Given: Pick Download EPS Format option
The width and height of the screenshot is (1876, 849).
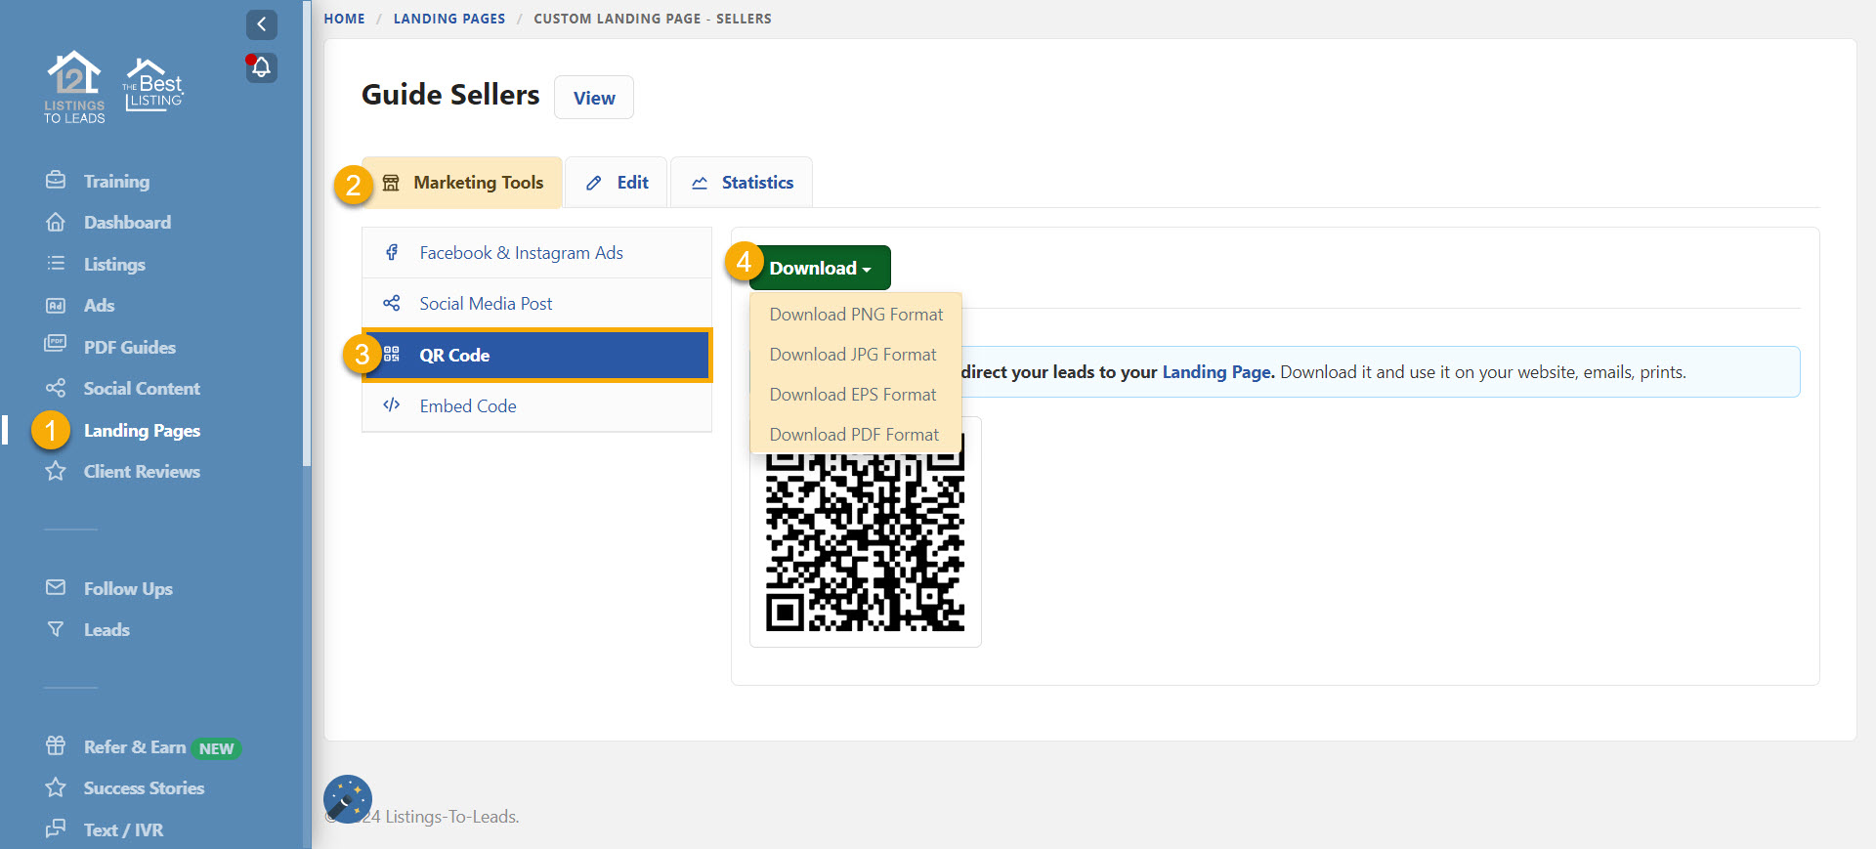Looking at the screenshot, I should coord(852,395).
